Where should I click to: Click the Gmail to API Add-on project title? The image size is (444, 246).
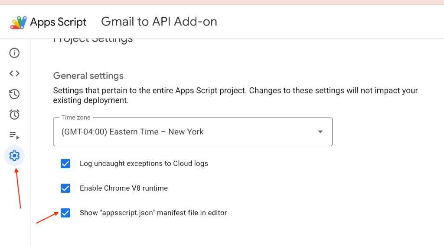click(x=159, y=22)
